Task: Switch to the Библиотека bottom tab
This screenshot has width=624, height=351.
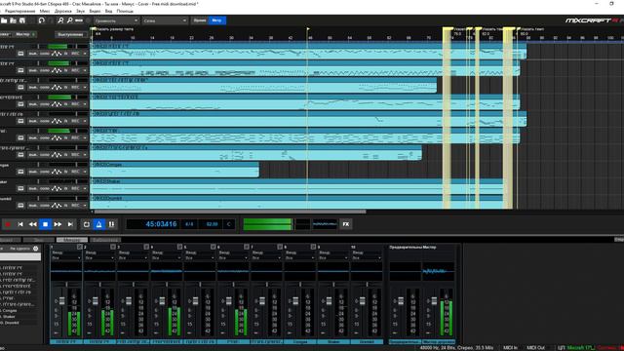Action: click(x=105, y=240)
